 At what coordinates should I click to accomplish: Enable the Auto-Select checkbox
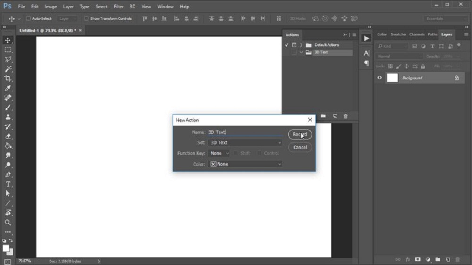click(x=28, y=18)
